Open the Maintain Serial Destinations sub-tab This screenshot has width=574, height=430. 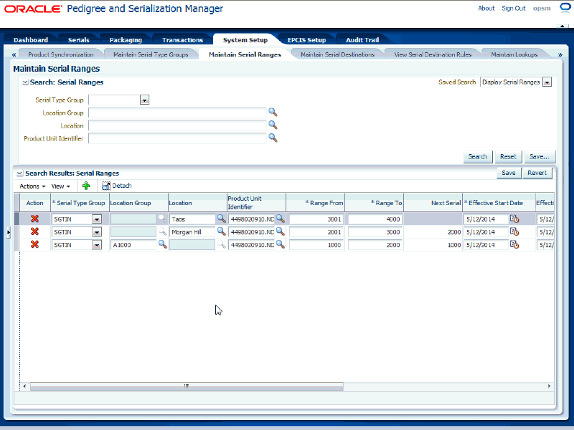[x=337, y=54]
